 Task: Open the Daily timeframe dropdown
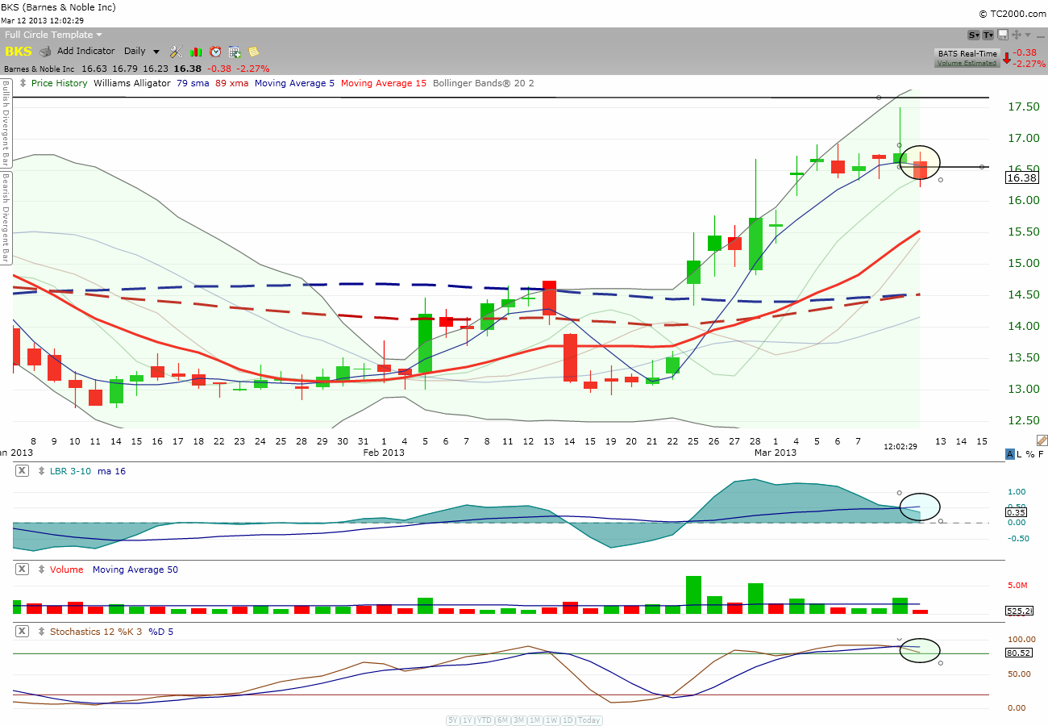click(x=142, y=52)
